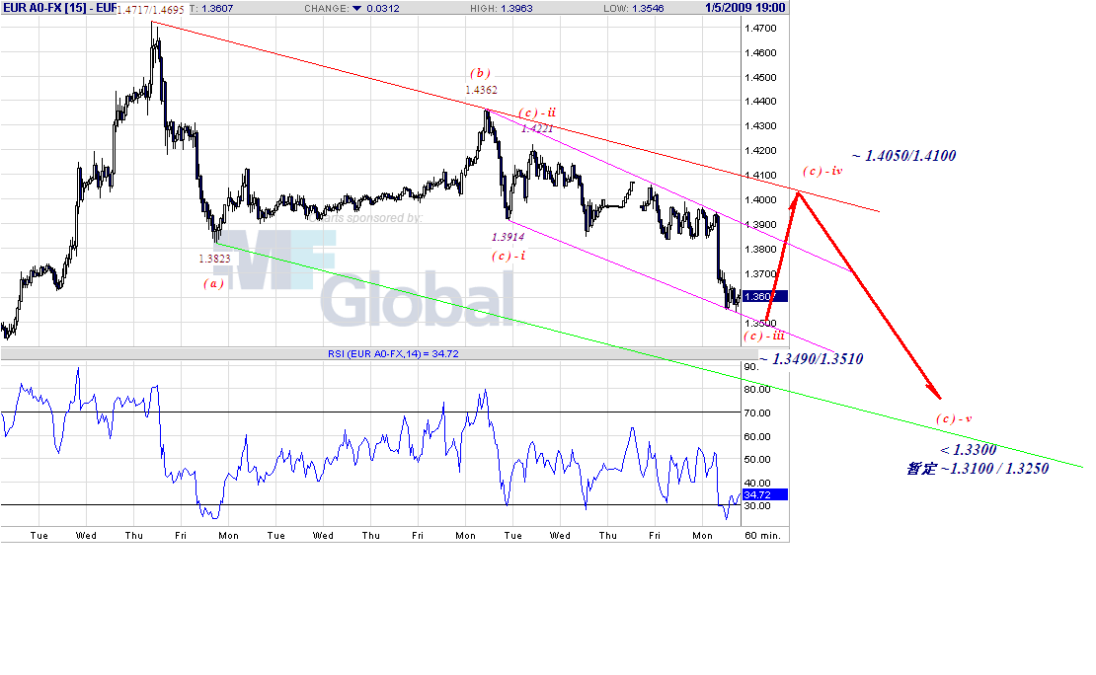Click the 1.4221 price annotation
The image size is (1096, 675).
pos(537,128)
